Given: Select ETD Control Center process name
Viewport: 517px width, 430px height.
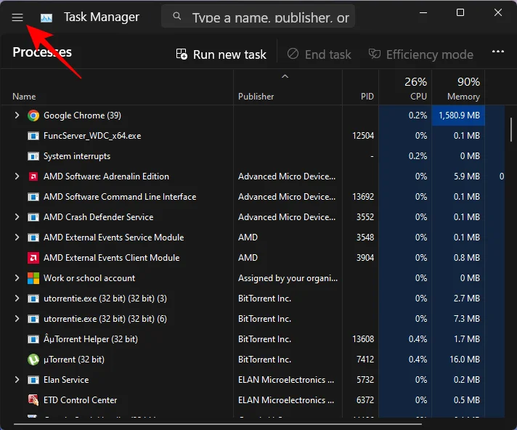Looking at the screenshot, I should point(80,400).
